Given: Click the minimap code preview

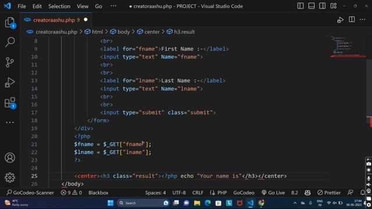Looking at the screenshot, I should 348,46.
